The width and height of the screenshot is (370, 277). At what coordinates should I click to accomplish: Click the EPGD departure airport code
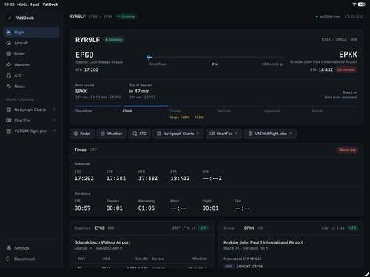click(x=84, y=55)
